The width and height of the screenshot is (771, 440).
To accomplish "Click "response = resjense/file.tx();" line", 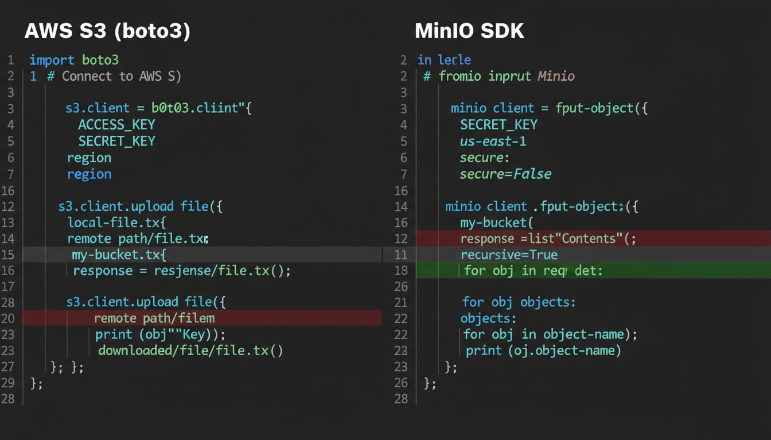I will coord(182,270).
